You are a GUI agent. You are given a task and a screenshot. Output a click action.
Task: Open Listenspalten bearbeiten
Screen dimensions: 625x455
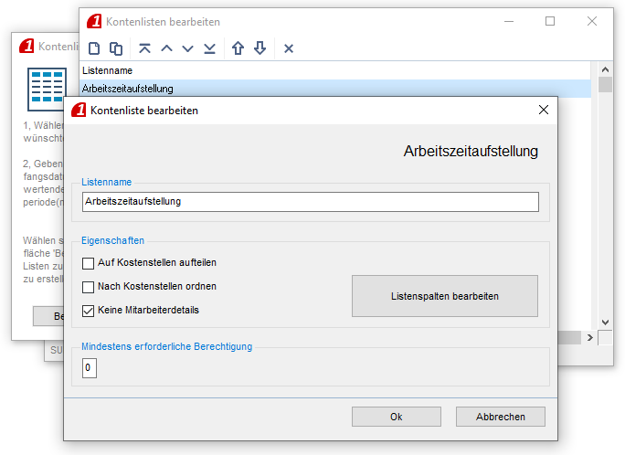point(444,296)
